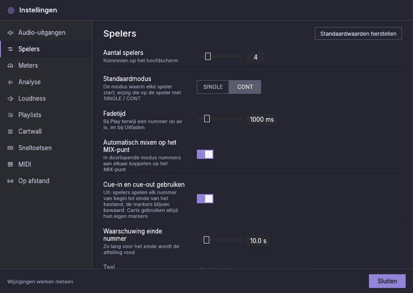Click the Instellingen gear icon

point(11,10)
